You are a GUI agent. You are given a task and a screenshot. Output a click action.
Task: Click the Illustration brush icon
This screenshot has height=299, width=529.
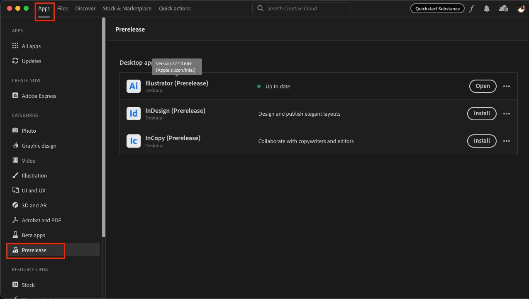click(15, 175)
